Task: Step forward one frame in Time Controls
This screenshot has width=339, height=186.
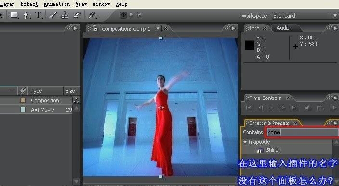Action: [282, 108]
